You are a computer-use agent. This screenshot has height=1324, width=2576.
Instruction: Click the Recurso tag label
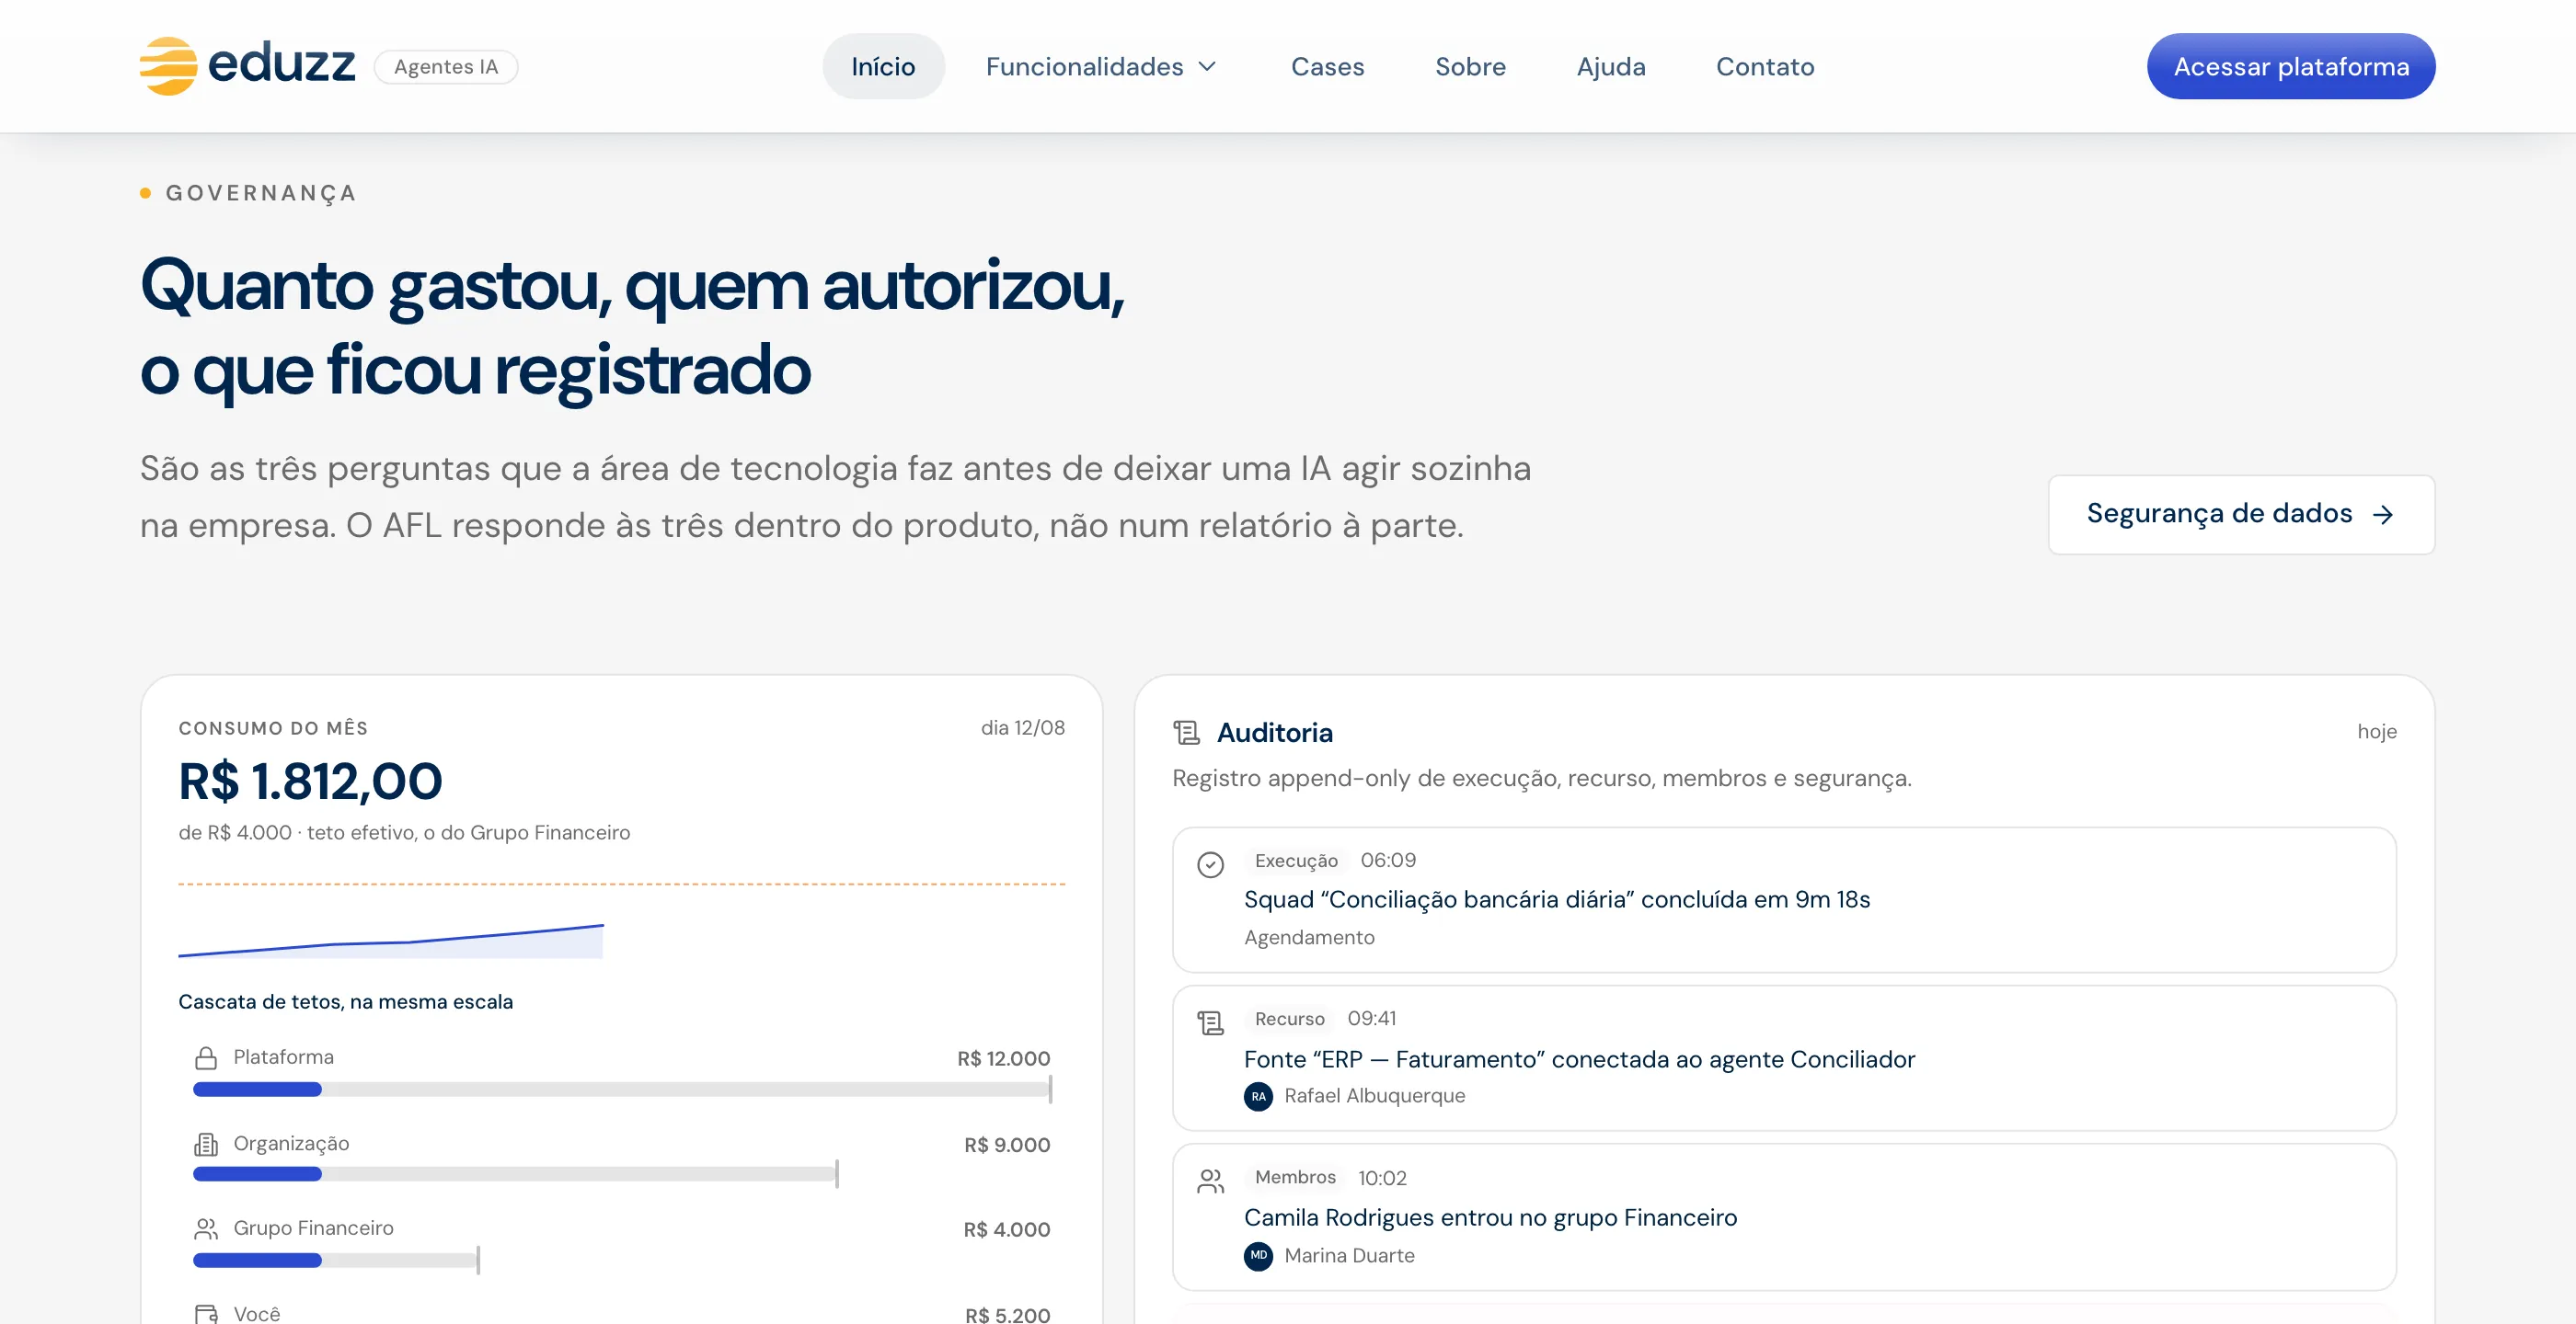point(1289,1020)
